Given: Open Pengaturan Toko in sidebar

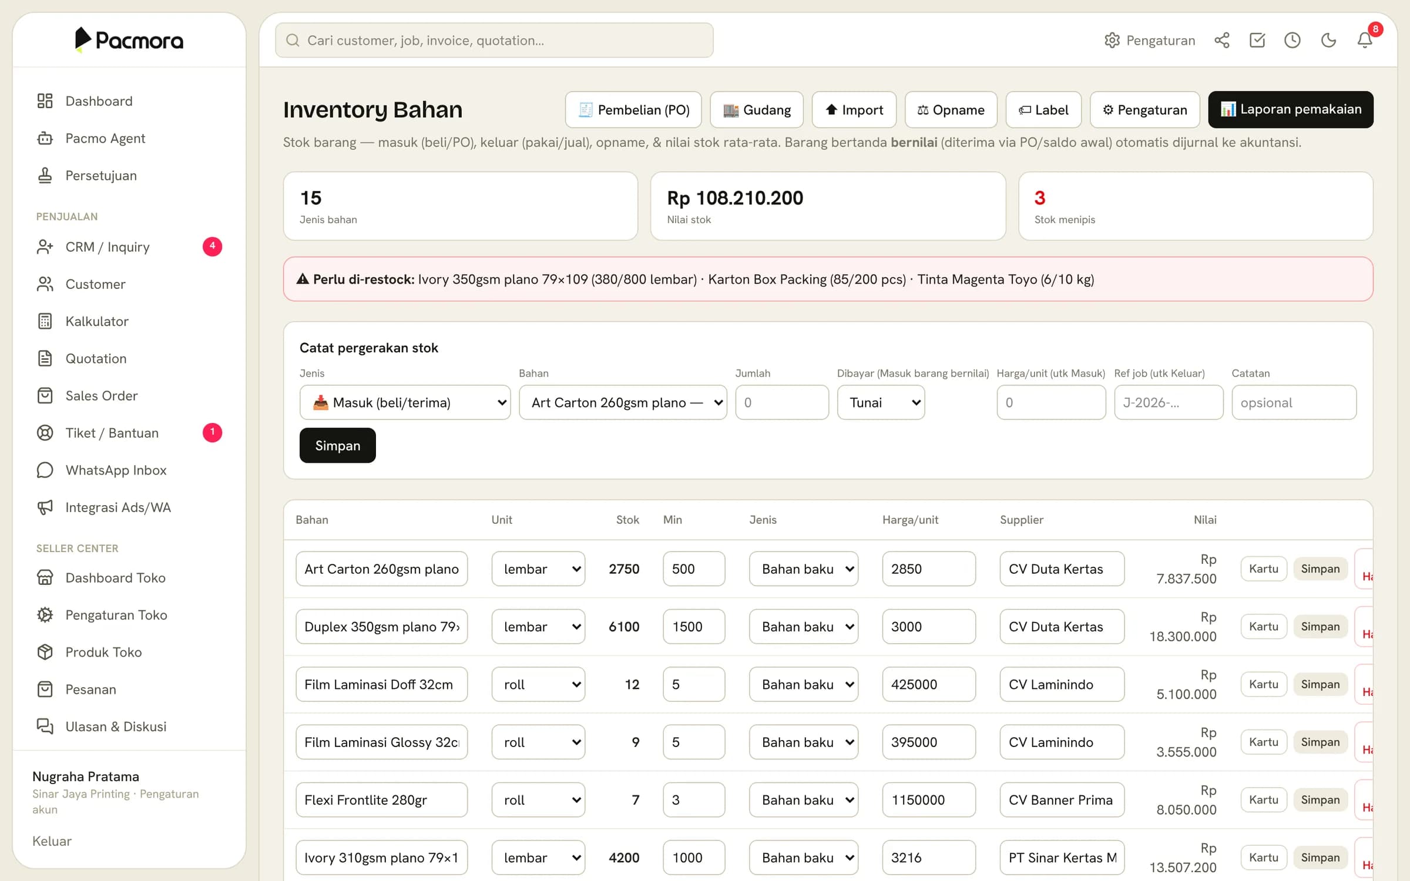Looking at the screenshot, I should coord(129,615).
